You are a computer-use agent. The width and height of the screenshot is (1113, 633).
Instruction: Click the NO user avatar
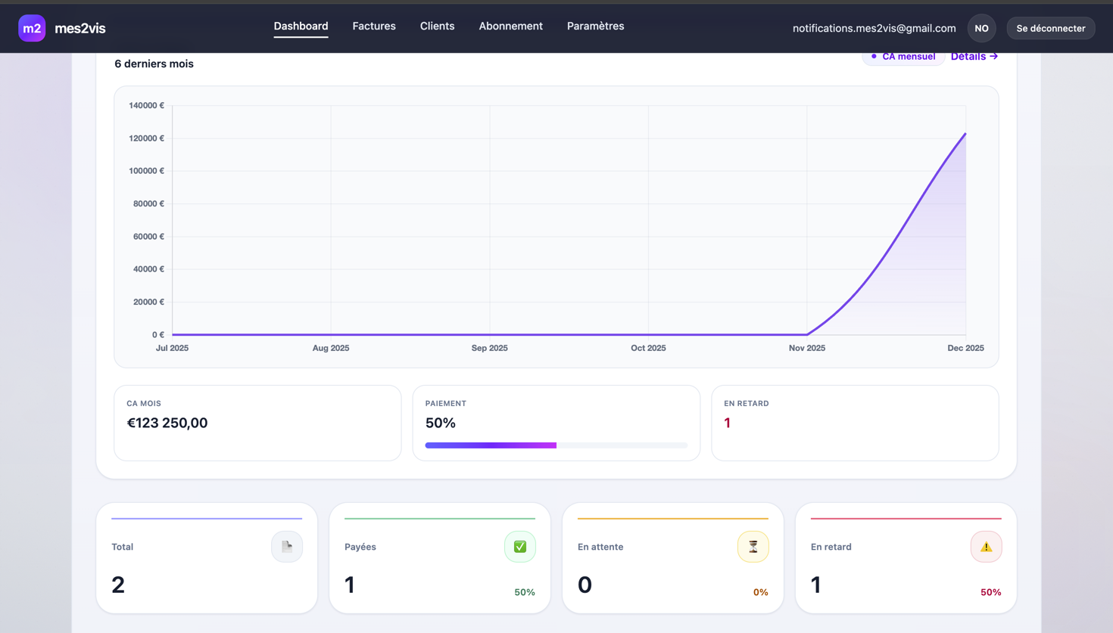(x=981, y=28)
